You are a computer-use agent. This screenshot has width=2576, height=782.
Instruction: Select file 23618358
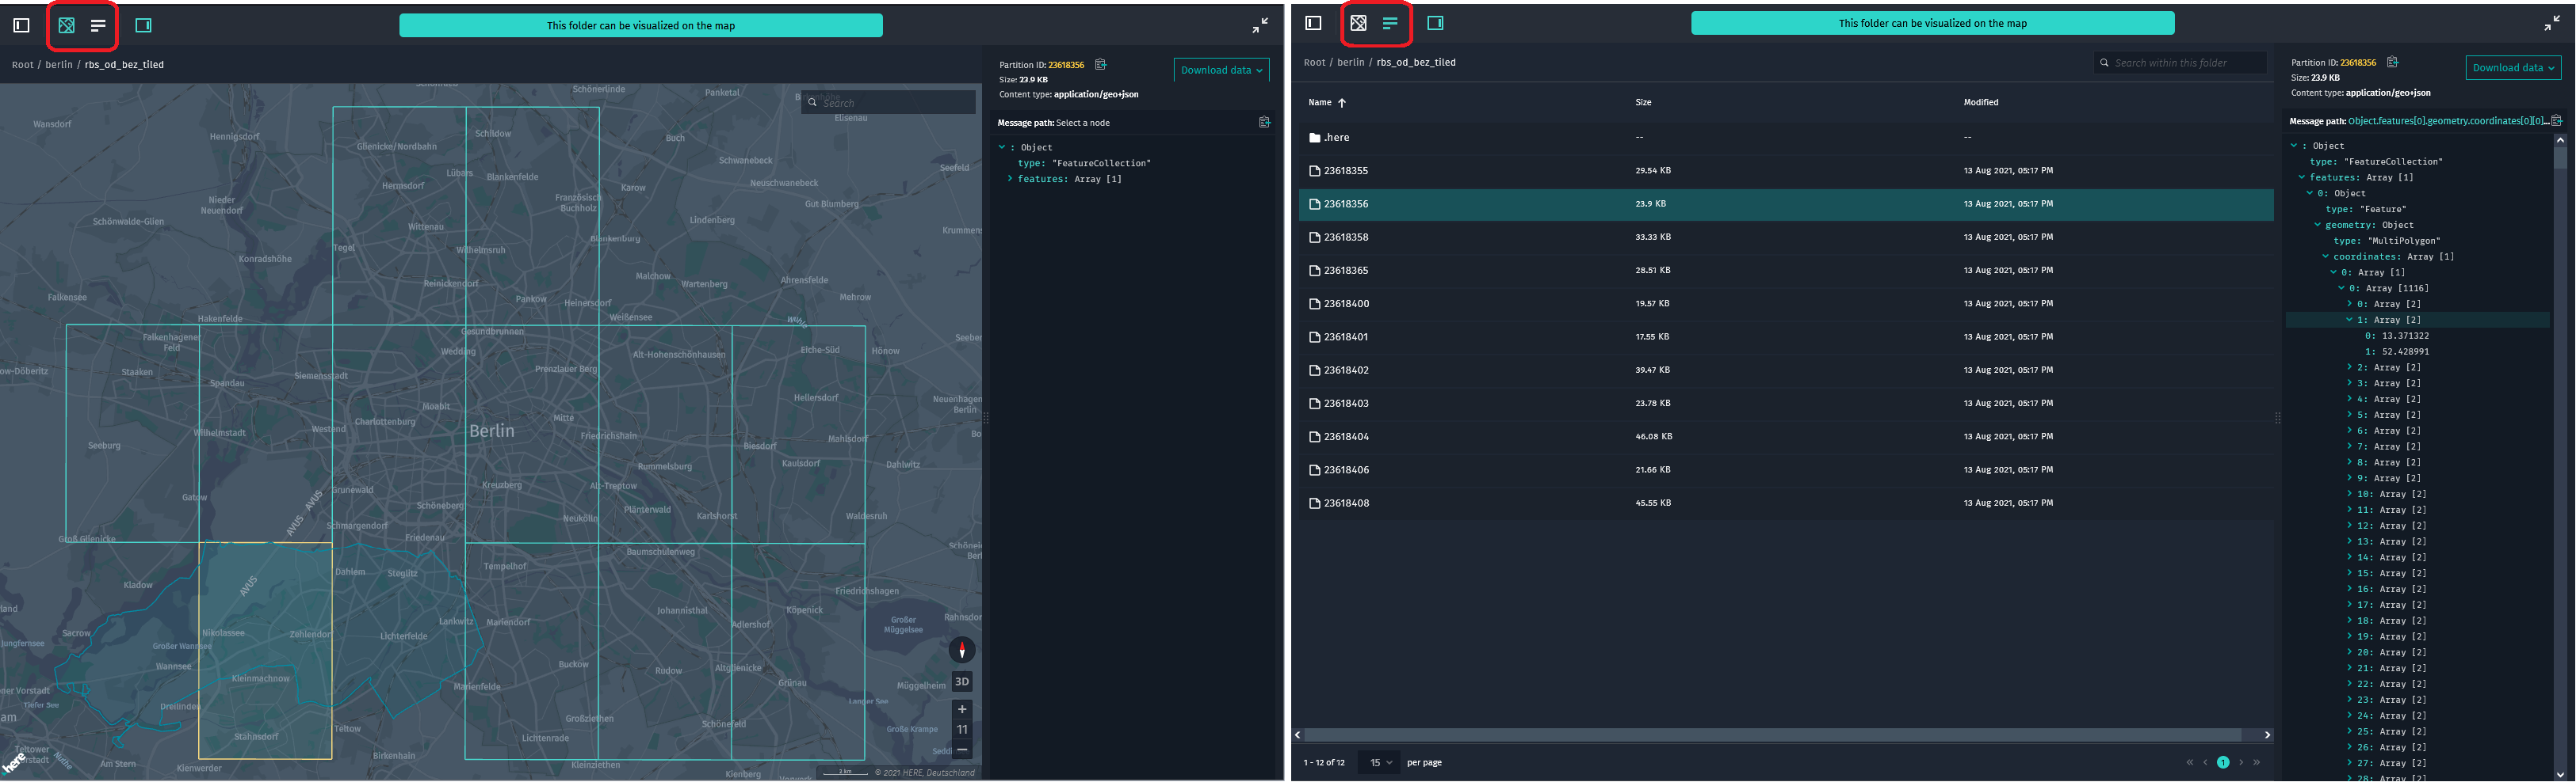pyautogui.click(x=1786, y=237)
